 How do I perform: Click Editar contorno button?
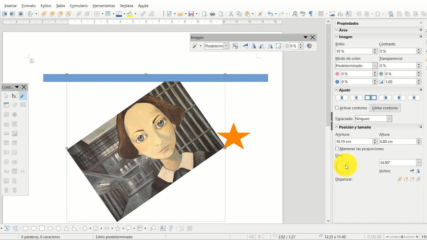click(x=385, y=108)
